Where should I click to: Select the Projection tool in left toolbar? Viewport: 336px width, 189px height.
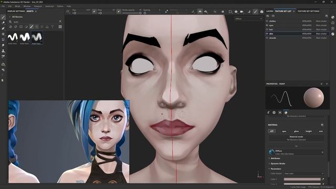coord(3,28)
